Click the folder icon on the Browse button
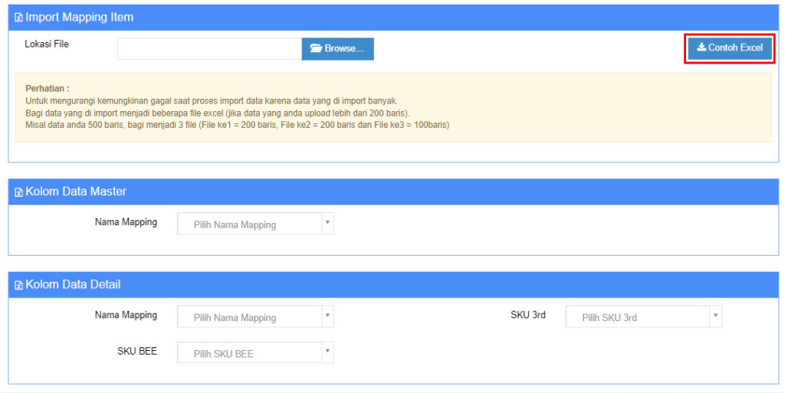Viewport: 785px width, 393px height. (315, 48)
